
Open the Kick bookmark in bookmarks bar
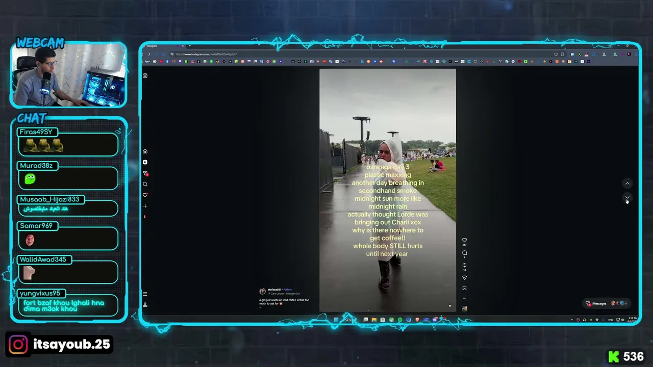[186, 62]
